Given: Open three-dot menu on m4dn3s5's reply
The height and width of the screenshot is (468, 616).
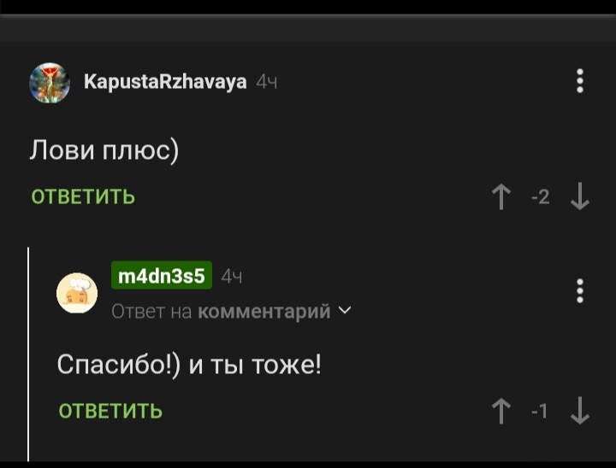Looking at the screenshot, I should click(580, 290).
